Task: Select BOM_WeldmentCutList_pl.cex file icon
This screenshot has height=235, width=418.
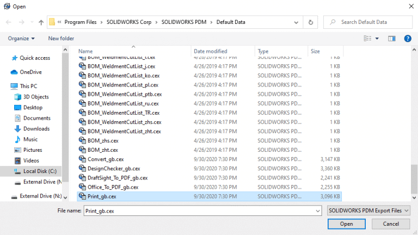Action: [x=82, y=84]
